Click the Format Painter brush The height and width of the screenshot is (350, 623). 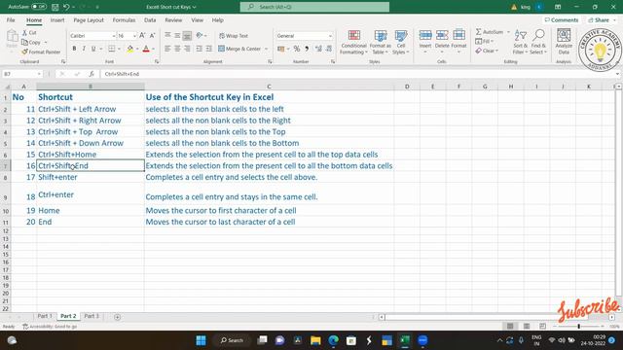(x=24, y=52)
